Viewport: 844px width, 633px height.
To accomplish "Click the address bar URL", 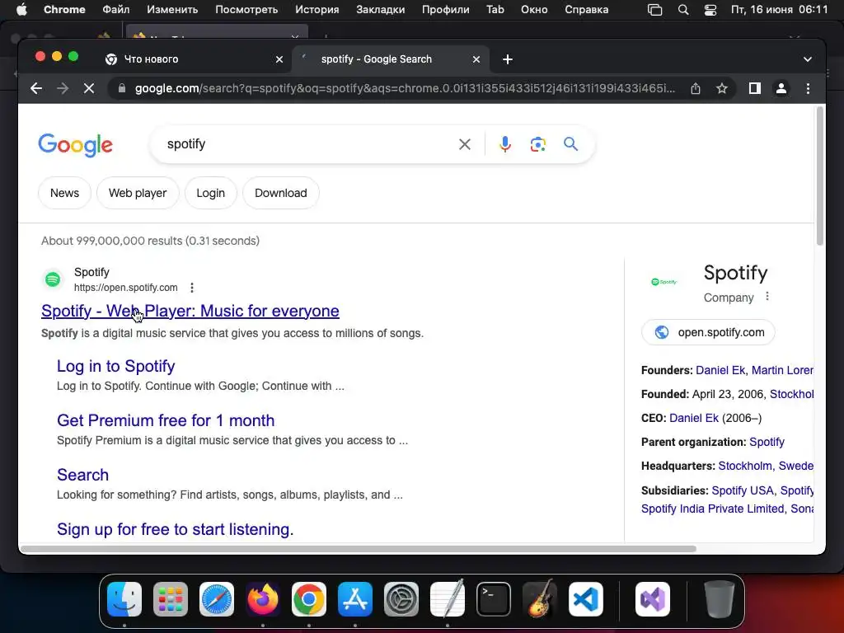I will (x=405, y=88).
